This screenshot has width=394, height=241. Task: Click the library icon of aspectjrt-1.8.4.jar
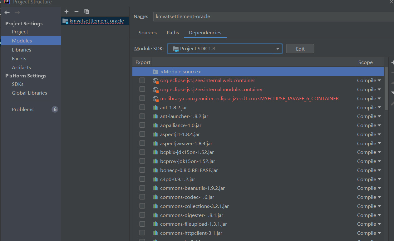point(155,134)
